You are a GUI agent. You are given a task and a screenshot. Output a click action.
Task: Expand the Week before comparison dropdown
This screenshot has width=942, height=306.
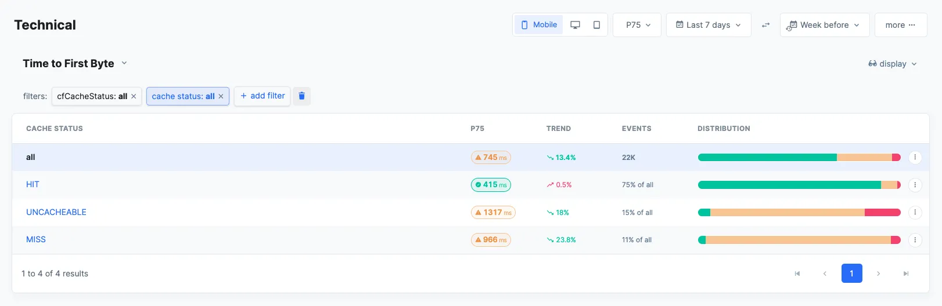click(x=824, y=25)
